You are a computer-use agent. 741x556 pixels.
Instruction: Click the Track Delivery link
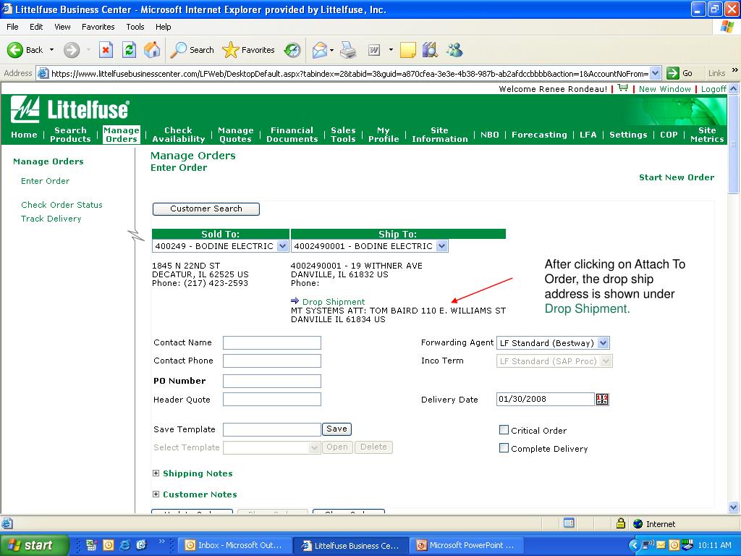click(51, 219)
